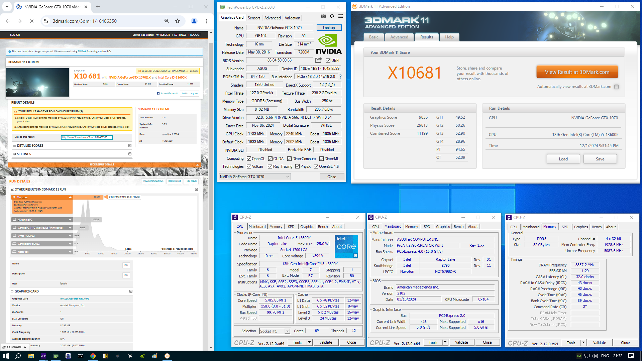This screenshot has height=361, width=642.
Task: Open the Basic tab in 3DMark 11
Action: (x=373, y=37)
